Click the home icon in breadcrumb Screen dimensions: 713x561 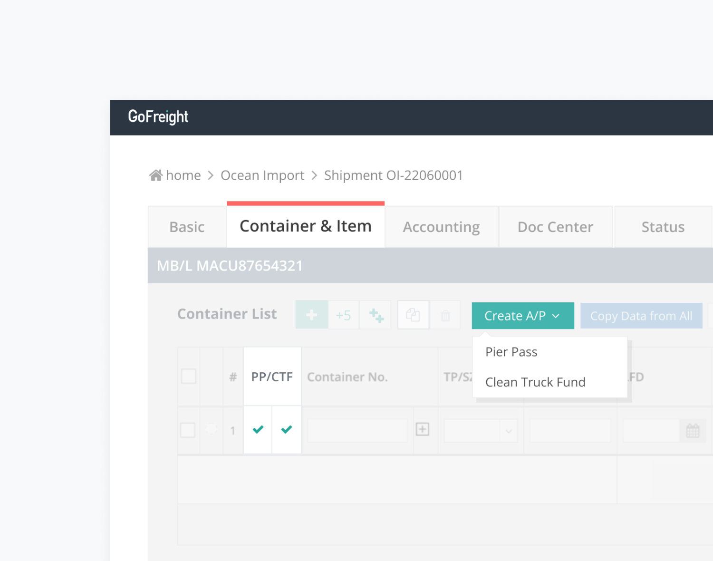tap(156, 175)
